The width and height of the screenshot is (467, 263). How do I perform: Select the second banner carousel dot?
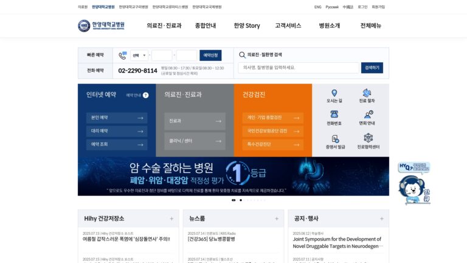coord(241,200)
